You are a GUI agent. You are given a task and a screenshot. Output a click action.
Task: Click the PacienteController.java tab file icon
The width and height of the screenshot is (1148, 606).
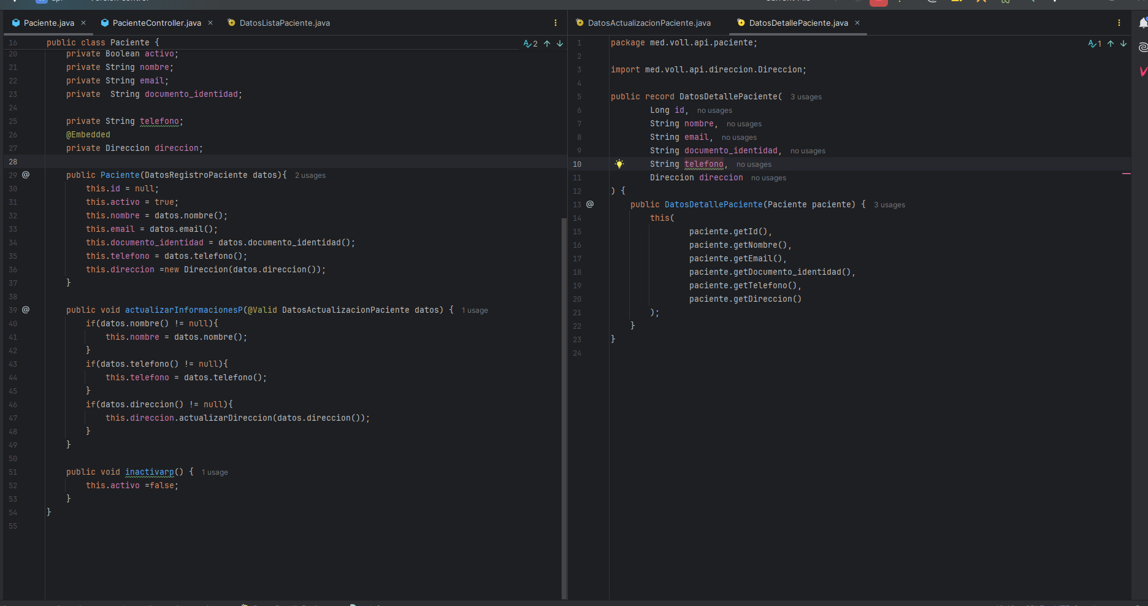click(x=105, y=23)
